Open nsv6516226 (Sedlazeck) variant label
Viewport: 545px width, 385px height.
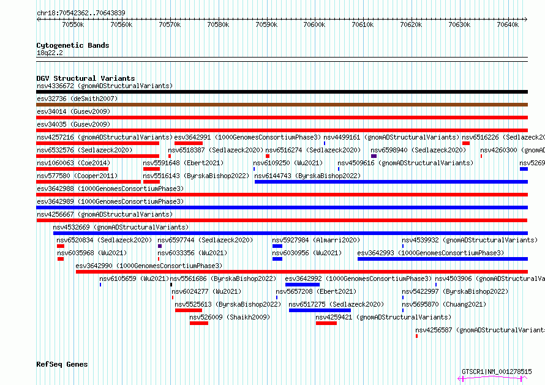coord(503,137)
